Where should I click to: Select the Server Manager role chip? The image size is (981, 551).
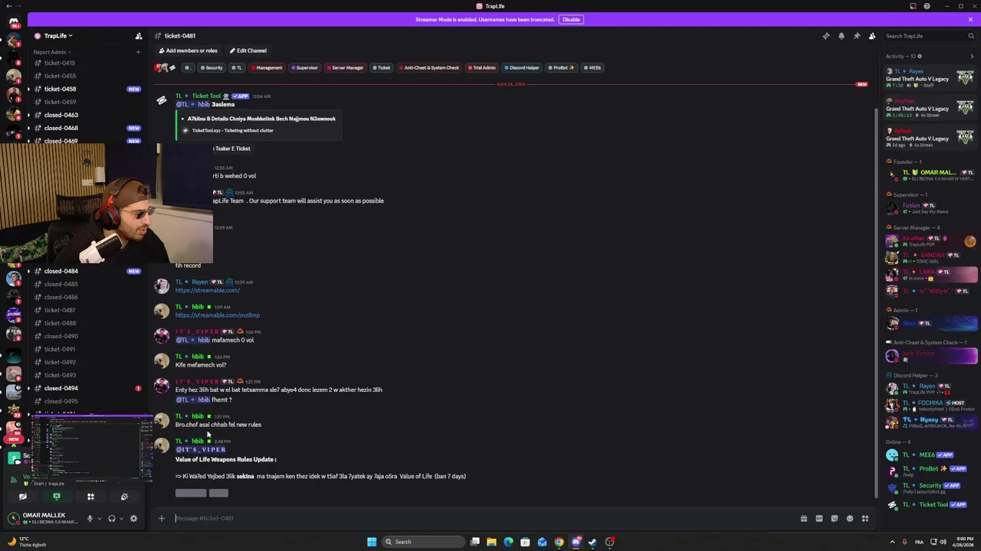[x=345, y=67]
